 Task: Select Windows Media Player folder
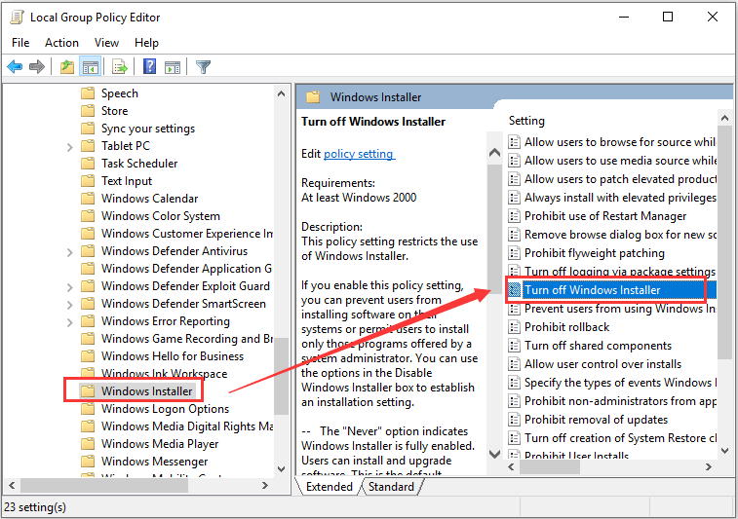point(160,444)
